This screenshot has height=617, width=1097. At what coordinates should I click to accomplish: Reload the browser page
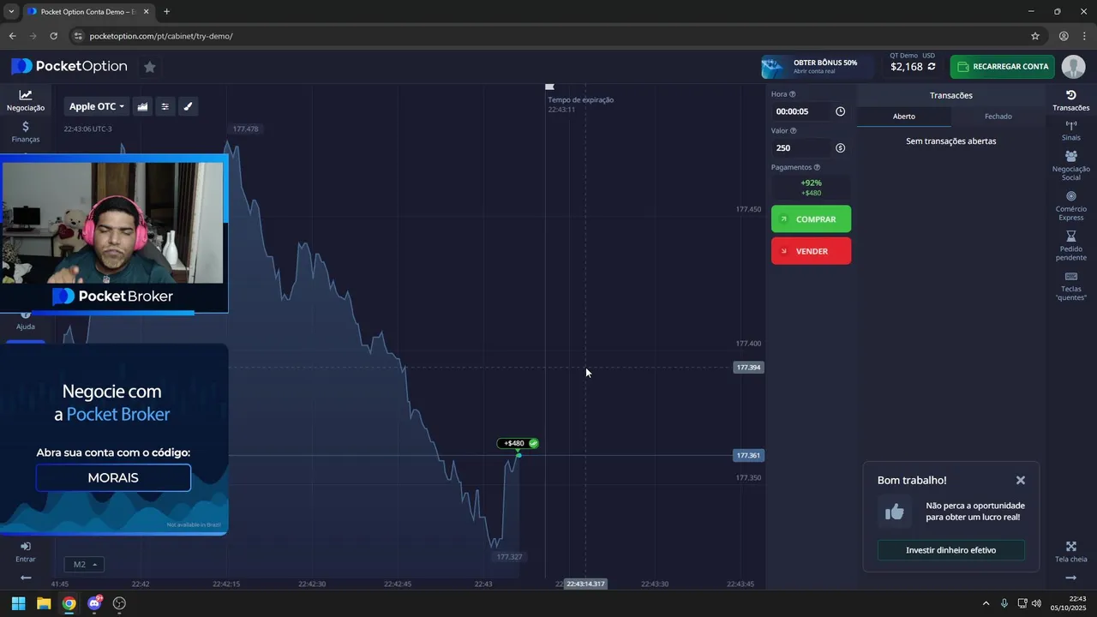pos(53,36)
